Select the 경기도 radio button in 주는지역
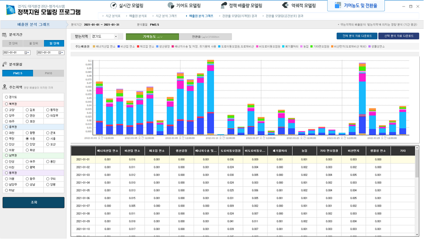Screen dimensions: 424x239 point(7,97)
